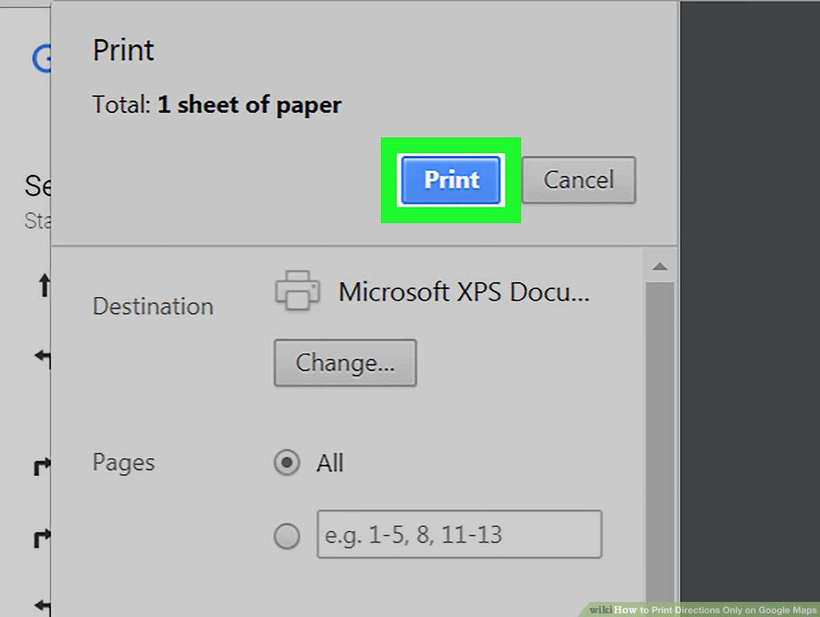Click the bottom turn-left direction icon

click(43, 605)
